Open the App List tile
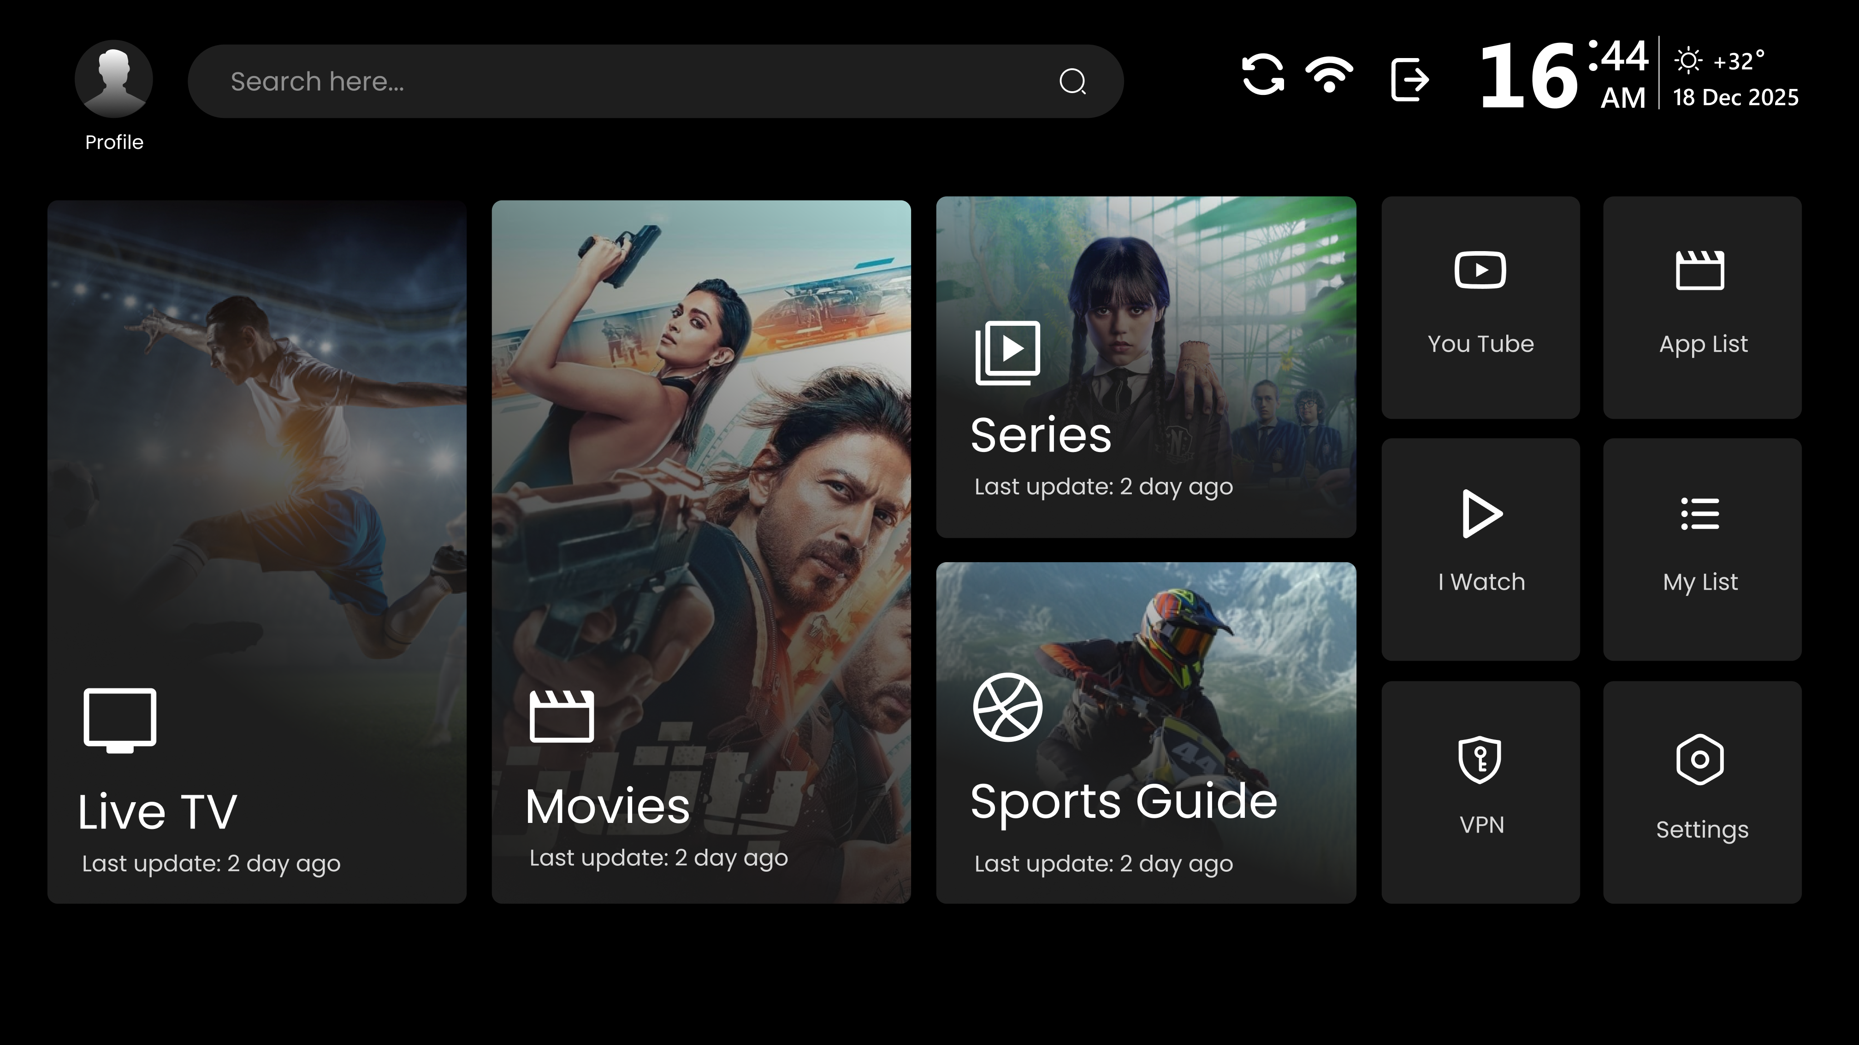This screenshot has height=1045, width=1859. pos(1702,308)
